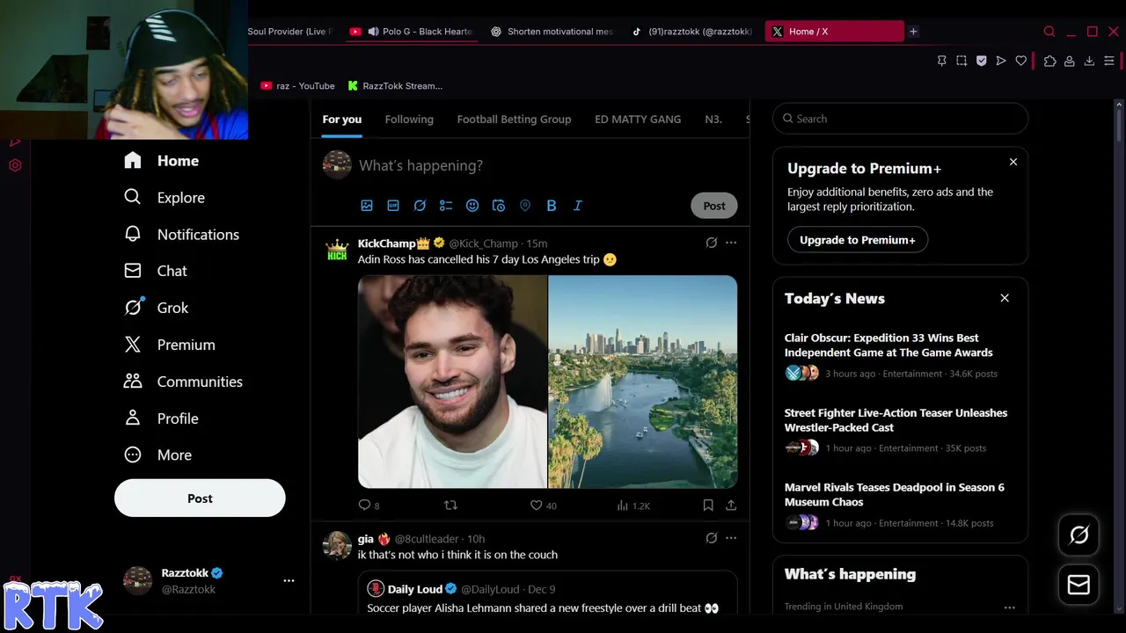Open the Chat envelope icon in sidebar
The image size is (1126, 633).
tap(133, 271)
